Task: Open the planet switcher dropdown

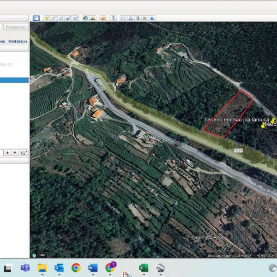Action: tap(103, 18)
